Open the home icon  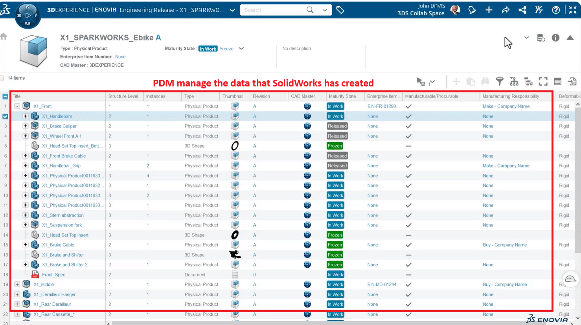point(4,37)
